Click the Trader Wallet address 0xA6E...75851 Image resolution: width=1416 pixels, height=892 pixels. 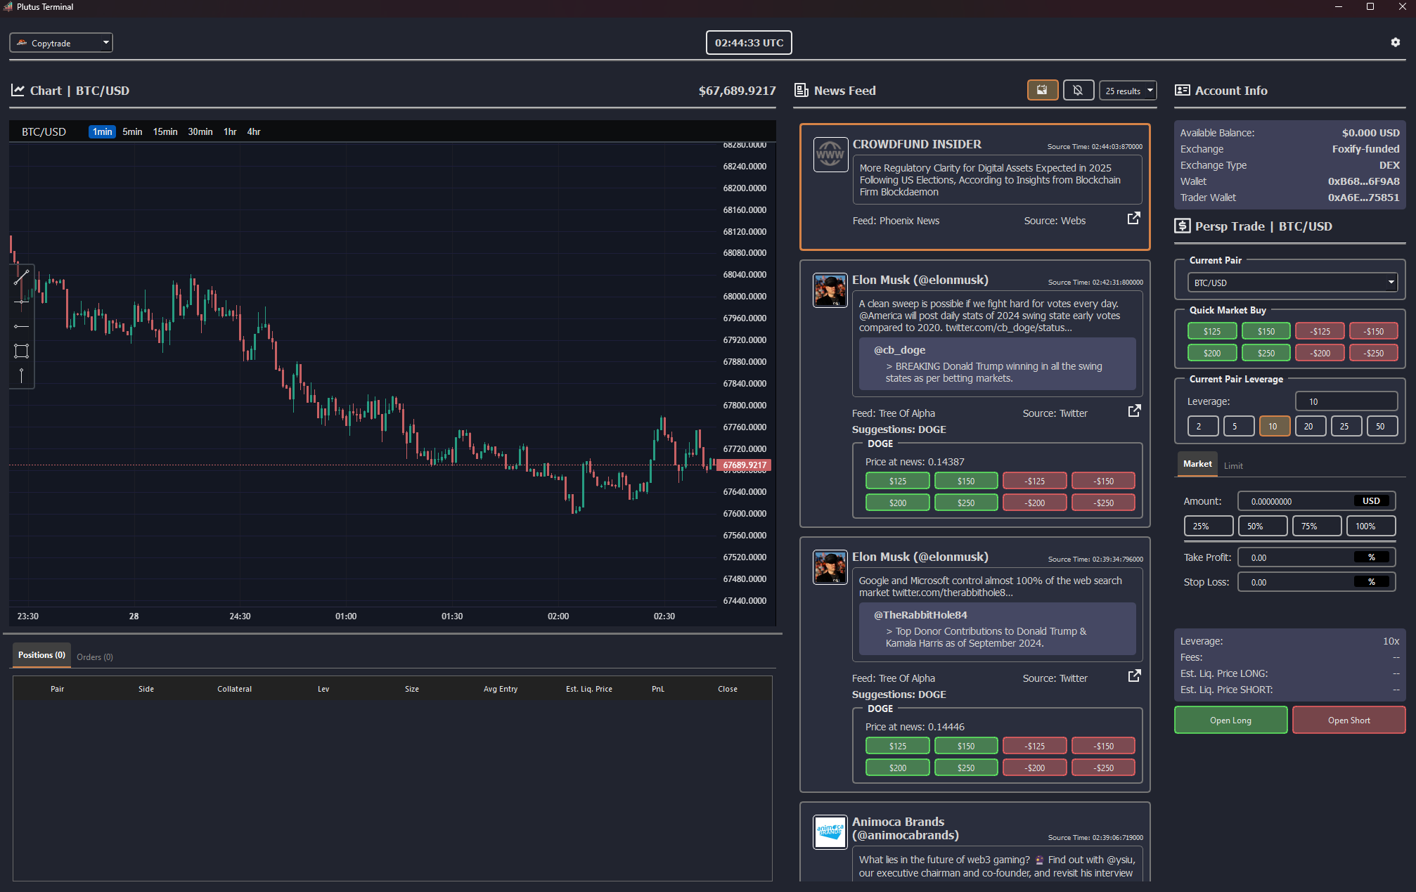tap(1363, 198)
